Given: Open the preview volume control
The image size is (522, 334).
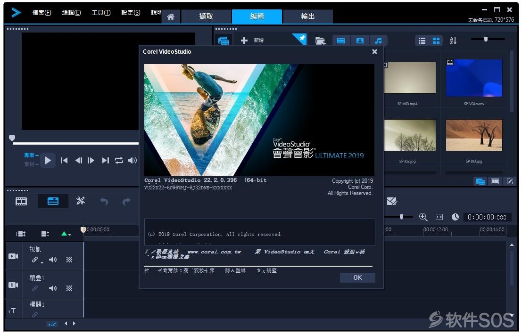Looking at the screenshot, I should click(x=133, y=161).
